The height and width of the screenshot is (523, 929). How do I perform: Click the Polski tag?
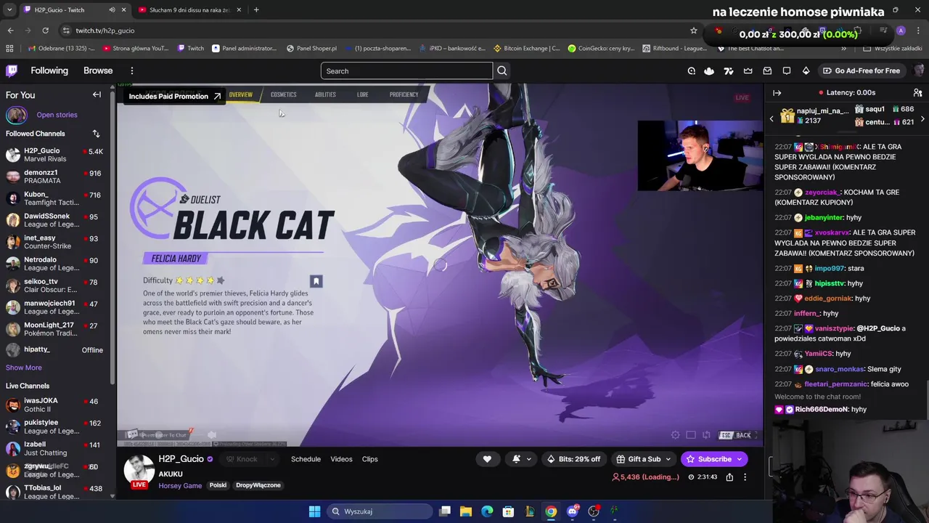(x=218, y=485)
